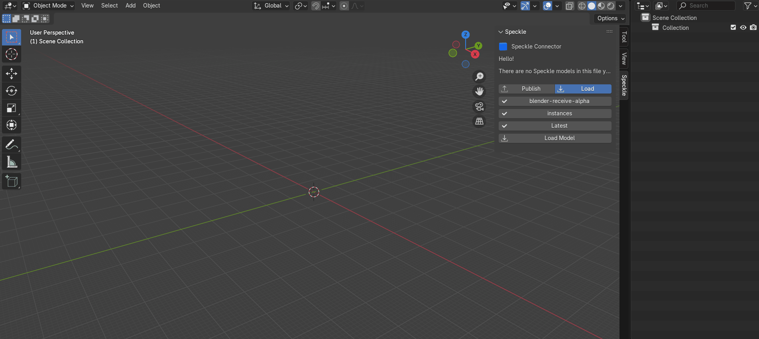The width and height of the screenshot is (759, 339).
Task: Choose the Scale tool
Action: click(x=12, y=108)
